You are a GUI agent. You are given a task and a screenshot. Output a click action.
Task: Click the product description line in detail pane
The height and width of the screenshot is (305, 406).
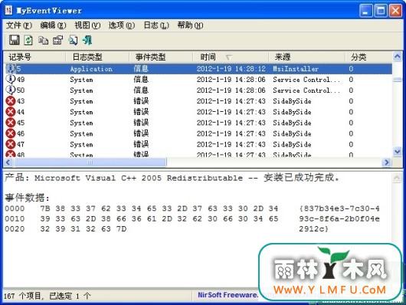pyautogui.click(x=172, y=178)
